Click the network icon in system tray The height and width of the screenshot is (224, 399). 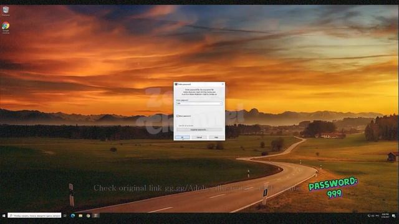click(x=369, y=216)
